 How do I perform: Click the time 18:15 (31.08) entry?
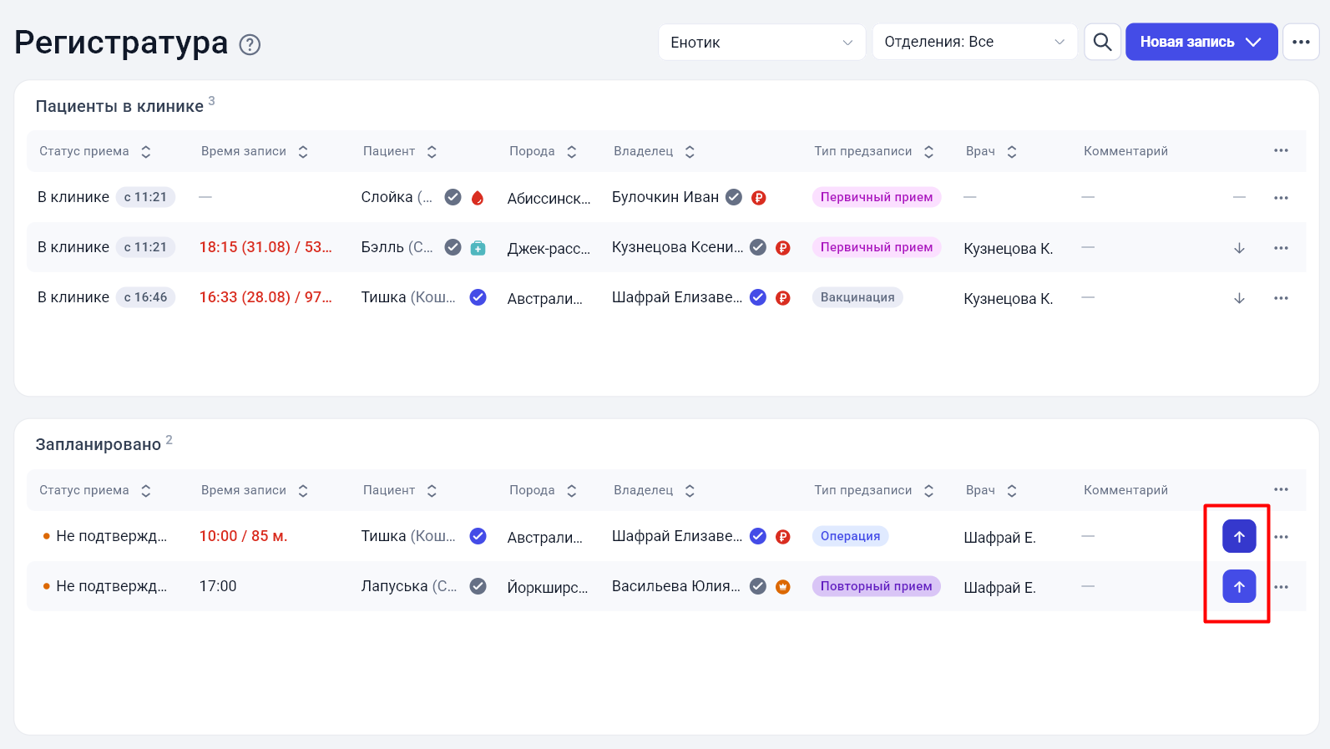265,247
